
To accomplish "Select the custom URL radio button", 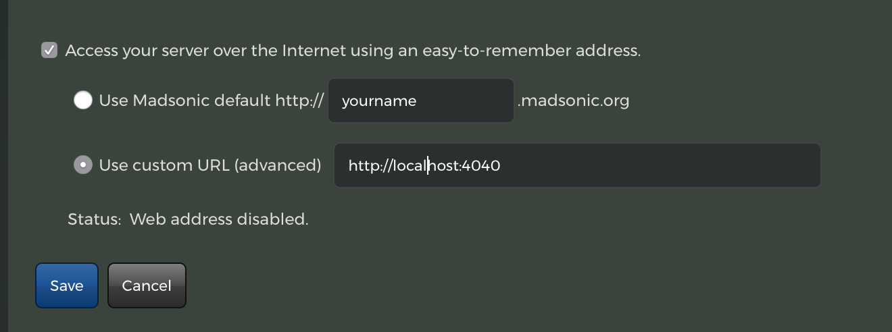I will coord(83,165).
